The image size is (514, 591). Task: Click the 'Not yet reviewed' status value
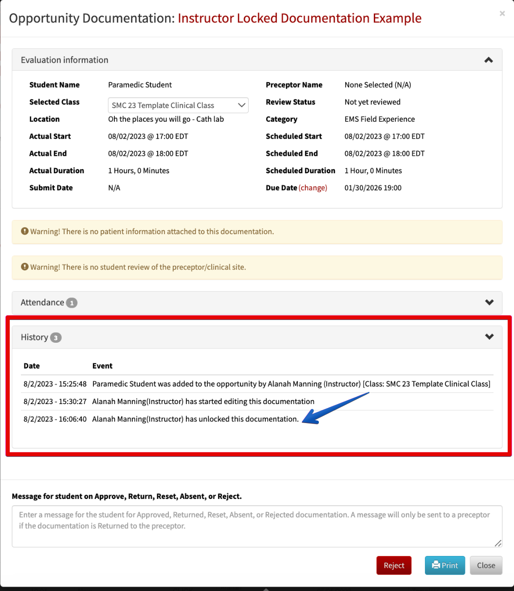(372, 102)
